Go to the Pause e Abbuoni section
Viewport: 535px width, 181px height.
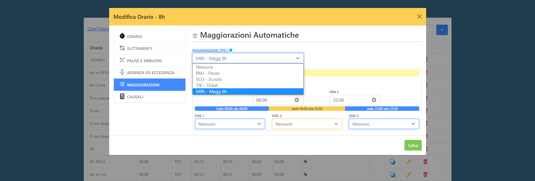[150, 60]
